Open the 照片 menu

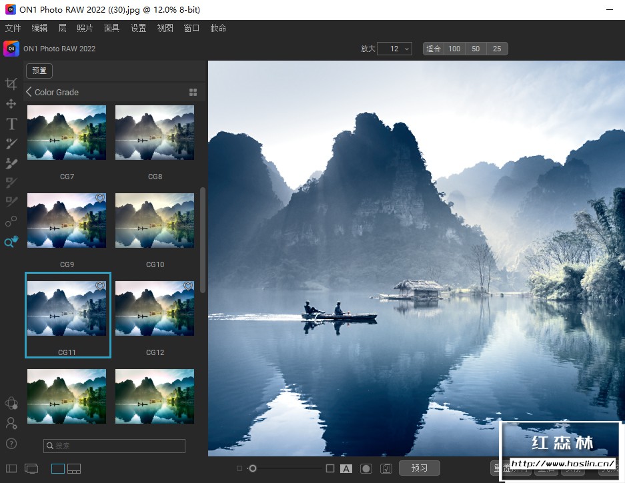[85, 28]
